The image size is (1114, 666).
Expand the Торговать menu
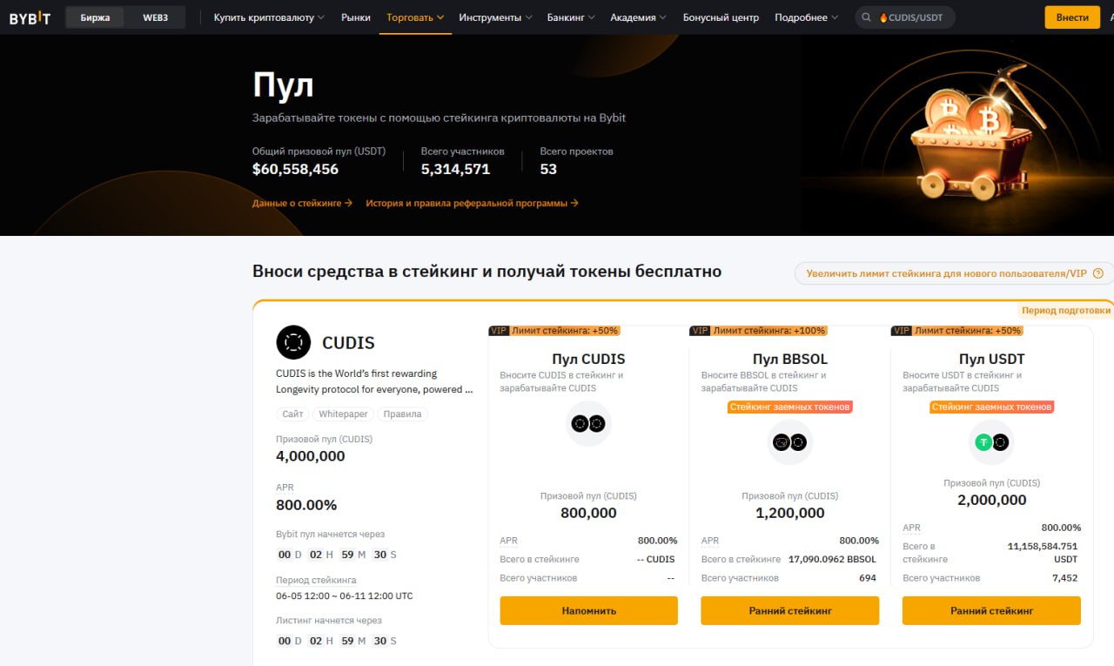tap(415, 17)
